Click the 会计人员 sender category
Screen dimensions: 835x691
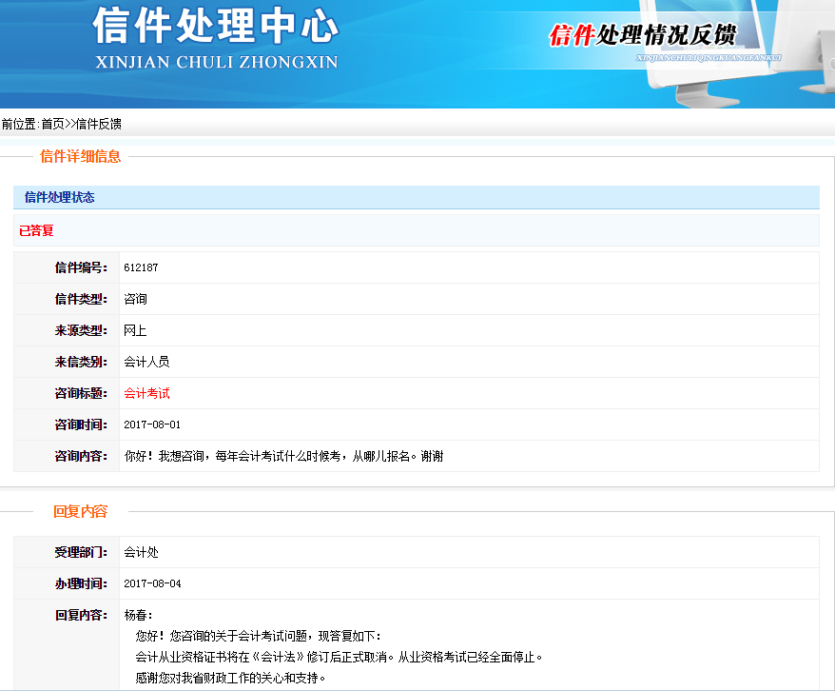(146, 362)
